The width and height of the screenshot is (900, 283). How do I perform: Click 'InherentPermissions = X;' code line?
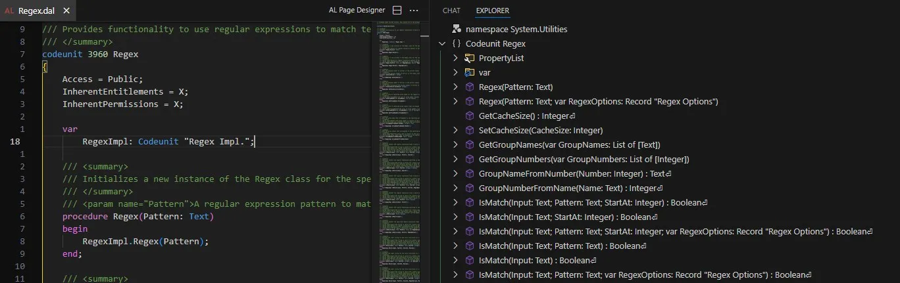[123, 104]
